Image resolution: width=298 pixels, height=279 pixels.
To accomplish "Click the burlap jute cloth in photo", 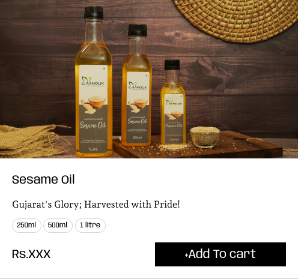I will [x=33, y=141].
